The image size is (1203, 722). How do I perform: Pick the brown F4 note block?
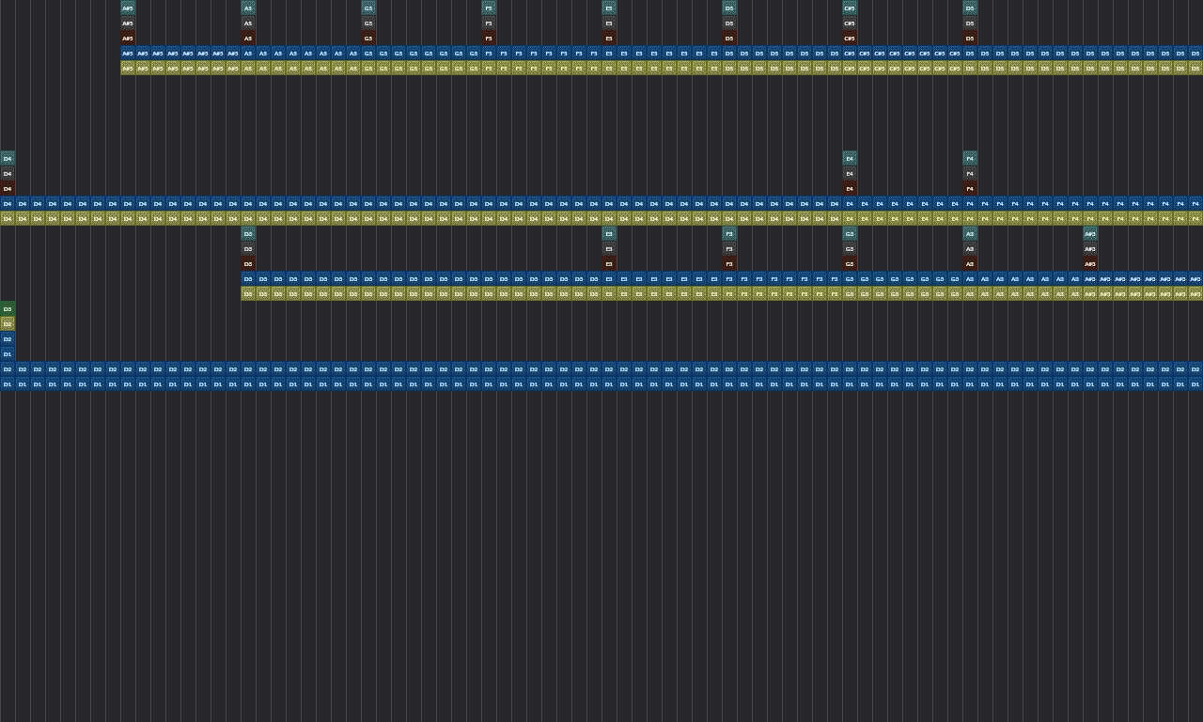tap(970, 188)
